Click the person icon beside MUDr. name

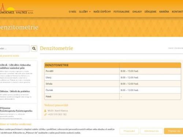click(45, 111)
